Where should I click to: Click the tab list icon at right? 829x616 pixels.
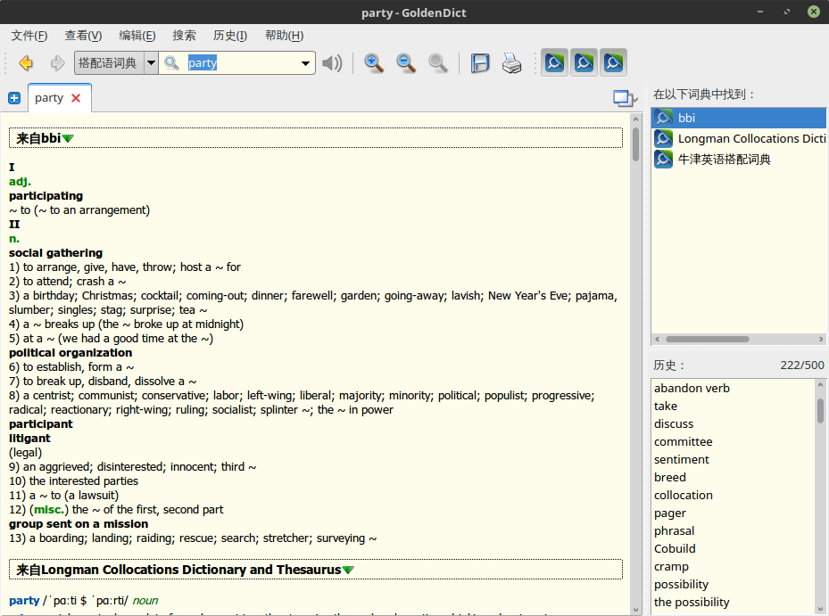click(624, 98)
